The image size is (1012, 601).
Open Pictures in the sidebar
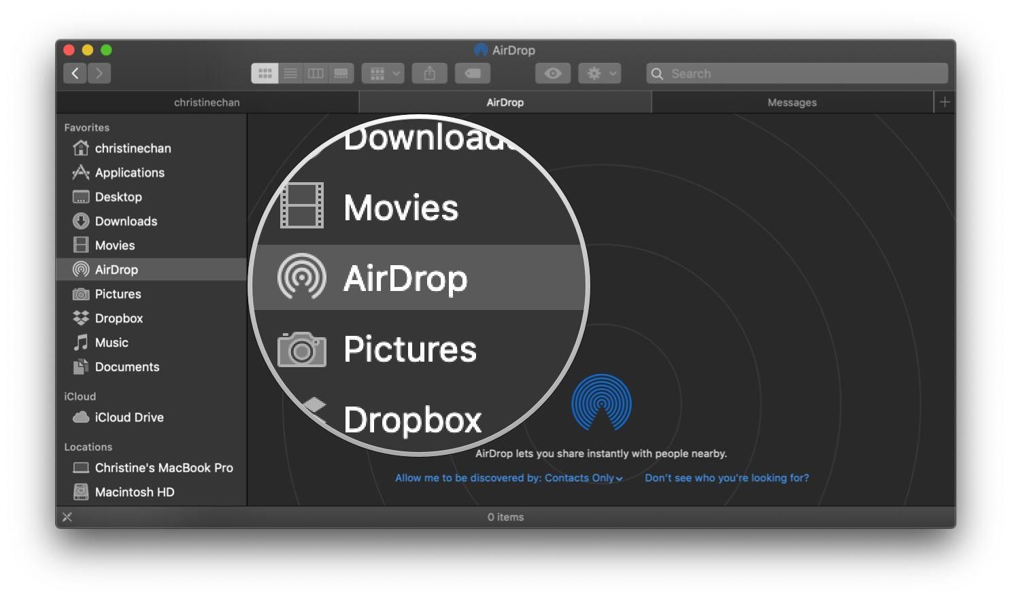(x=151, y=294)
